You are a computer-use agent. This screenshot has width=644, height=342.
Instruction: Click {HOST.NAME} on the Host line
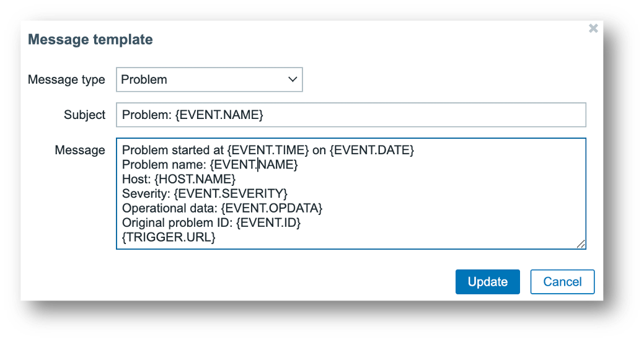(195, 179)
